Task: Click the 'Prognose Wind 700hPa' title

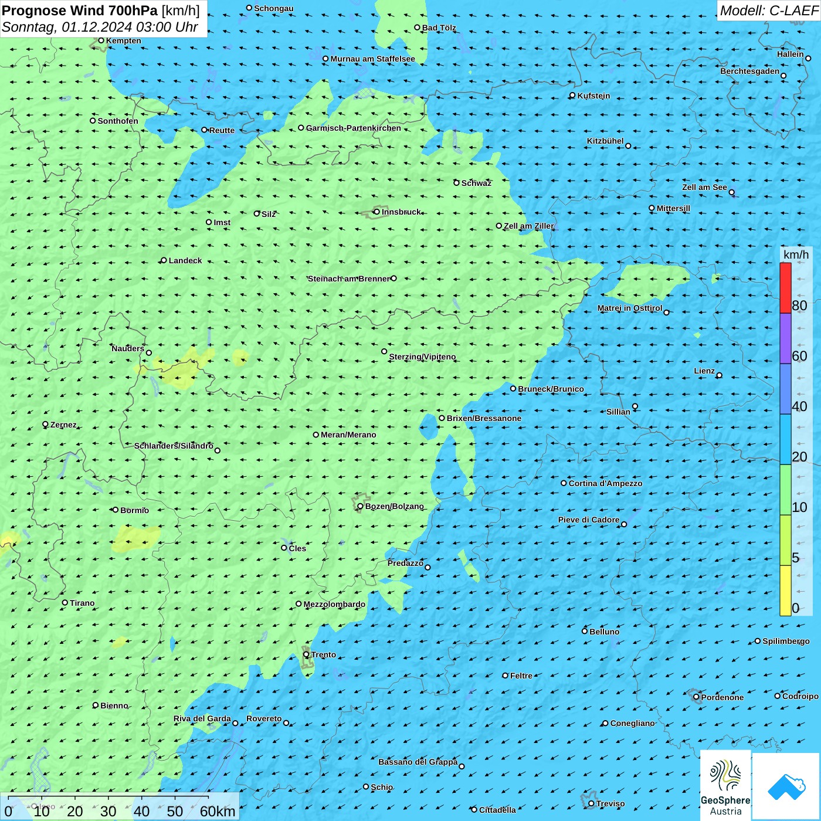Action: click(80, 11)
